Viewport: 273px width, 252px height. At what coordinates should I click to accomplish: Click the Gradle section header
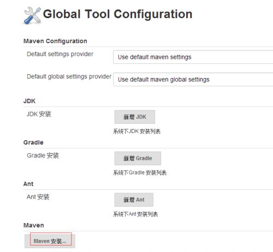(33, 142)
